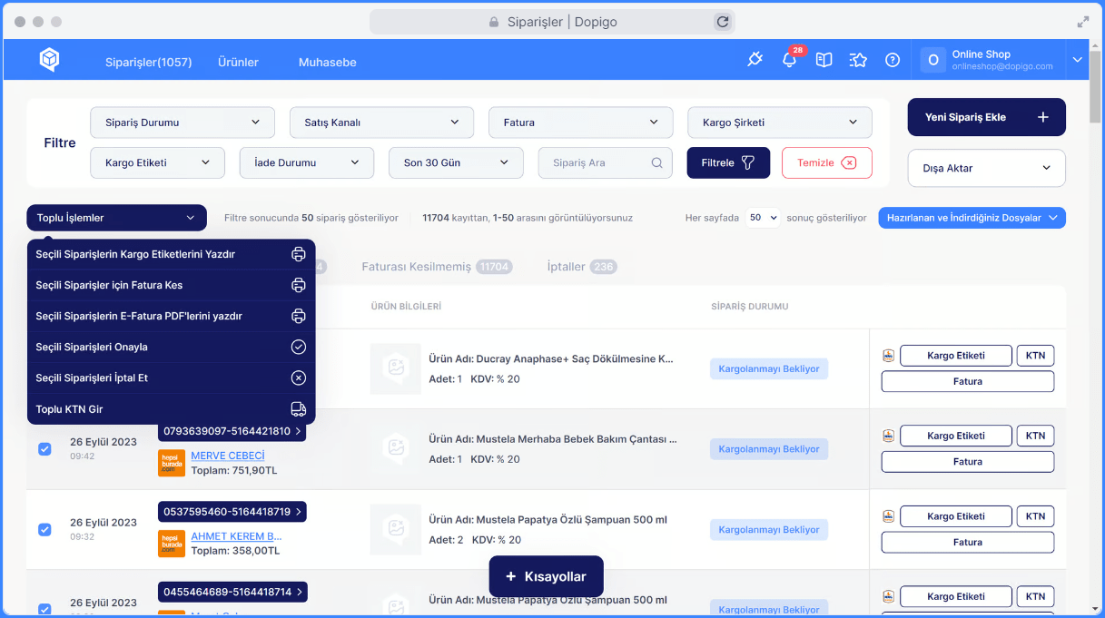Open the Kargo Etiketi filter dropdown
This screenshot has height=618, width=1105.
(x=157, y=163)
